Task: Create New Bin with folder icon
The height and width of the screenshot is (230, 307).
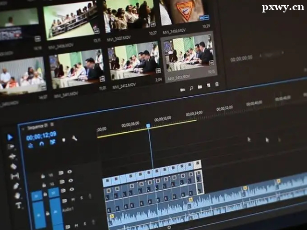Action: (x=200, y=87)
